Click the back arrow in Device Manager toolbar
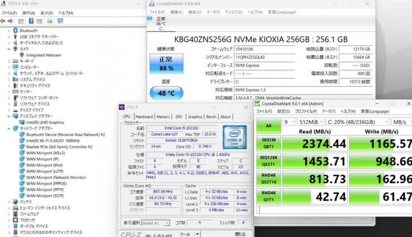The image size is (412, 237). [x=3, y=21]
